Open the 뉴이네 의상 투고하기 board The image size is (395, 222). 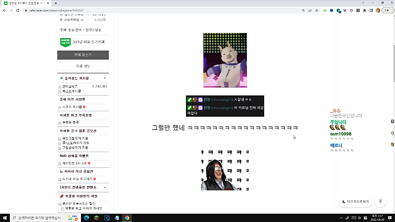tap(77, 179)
